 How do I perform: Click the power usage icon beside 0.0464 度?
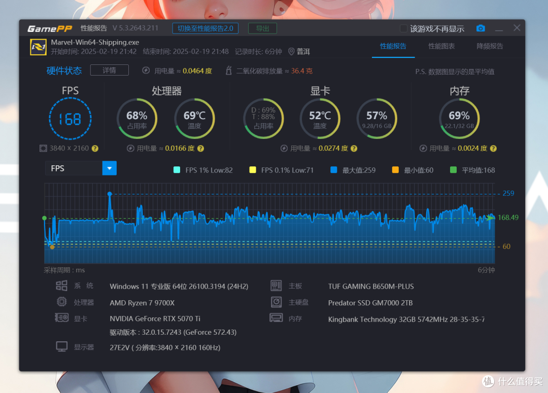[x=146, y=70]
